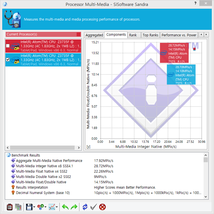
Task: Click the Current Processor(s) red color swatch
Action: click(78, 34)
